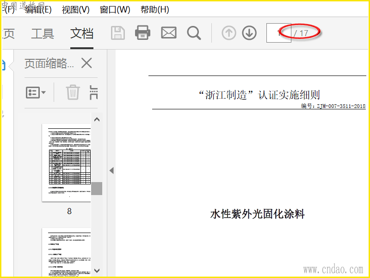The height and width of the screenshot is (278, 370).
Task: Click the thumbnail scrollbar thumb
Action: 97,189
